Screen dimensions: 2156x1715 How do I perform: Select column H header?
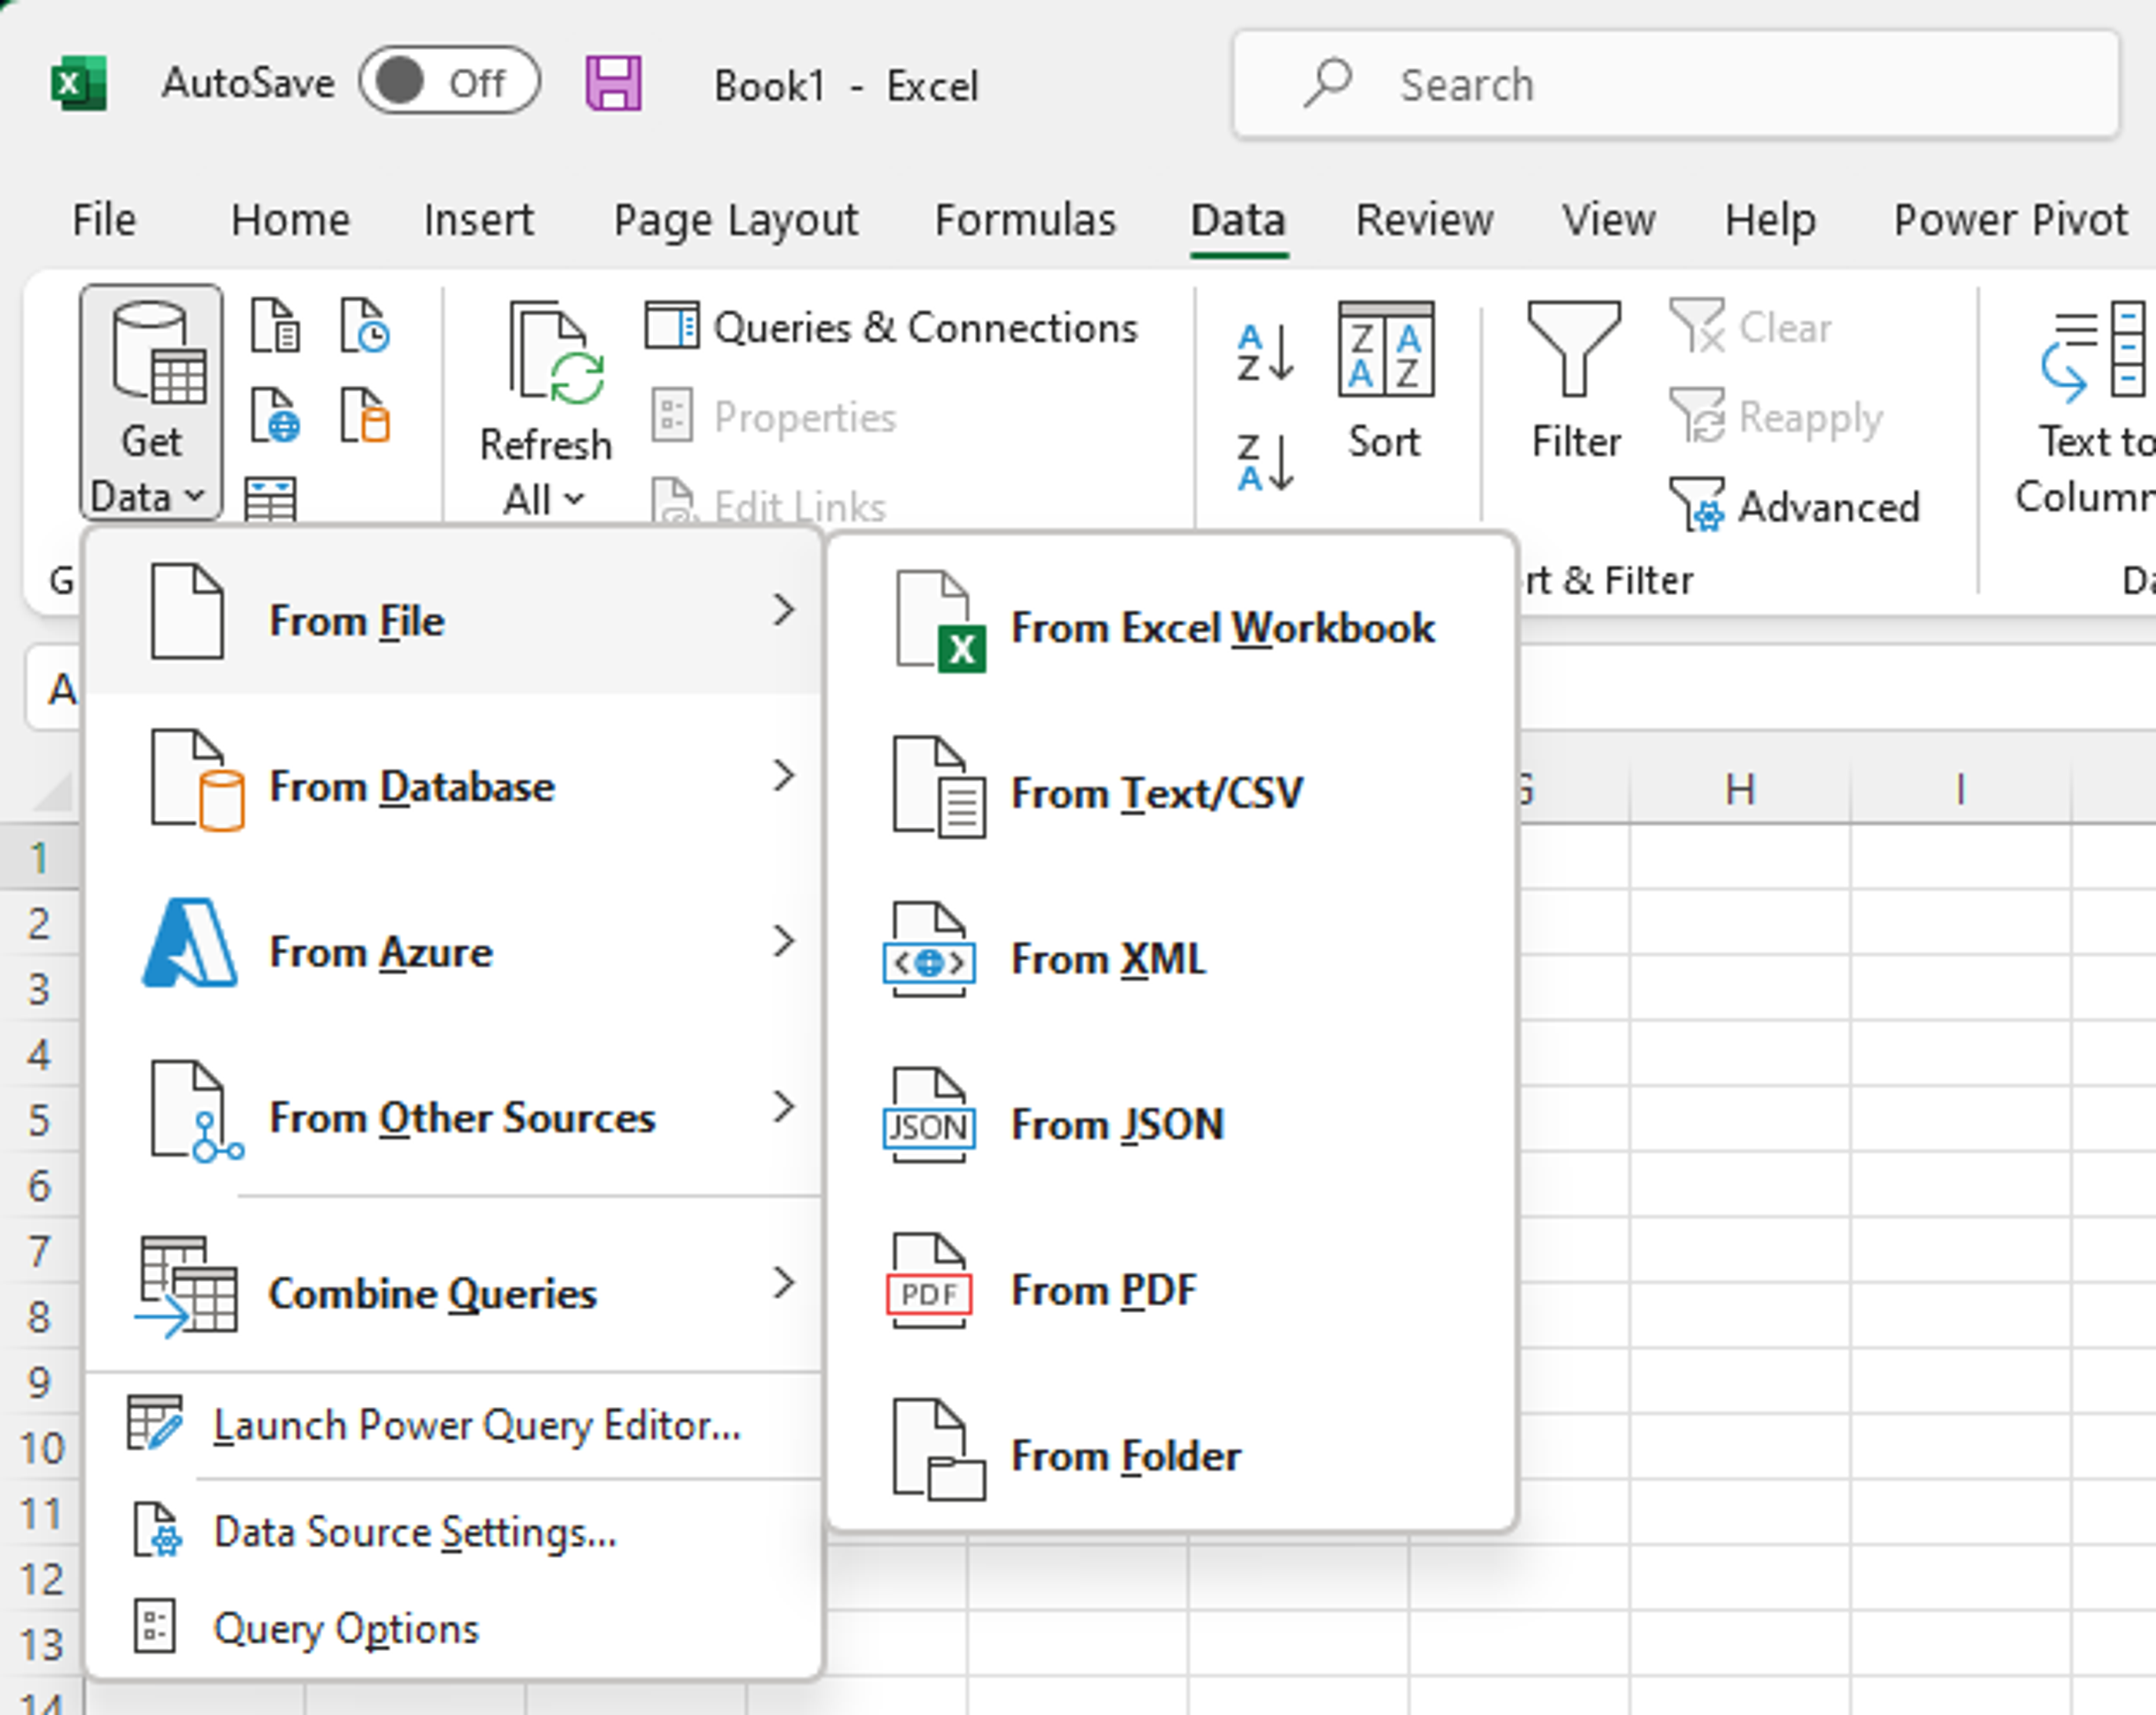(1740, 790)
